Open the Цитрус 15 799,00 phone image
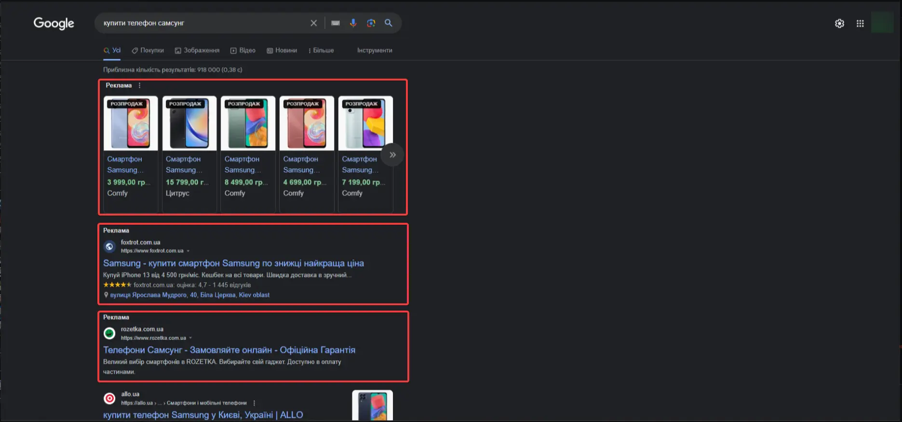902x422 pixels. [x=189, y=123]
